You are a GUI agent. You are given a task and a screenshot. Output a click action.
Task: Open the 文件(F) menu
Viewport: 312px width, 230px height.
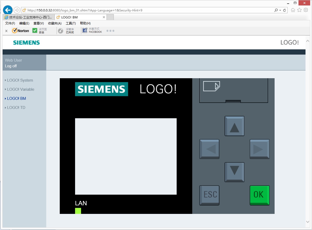click(x=10, y=23)
